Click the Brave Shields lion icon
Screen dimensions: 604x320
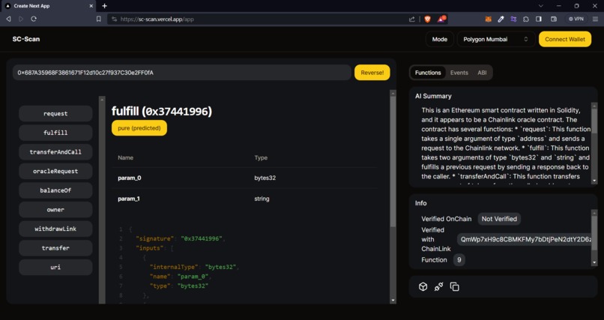(x=427, y=19)
